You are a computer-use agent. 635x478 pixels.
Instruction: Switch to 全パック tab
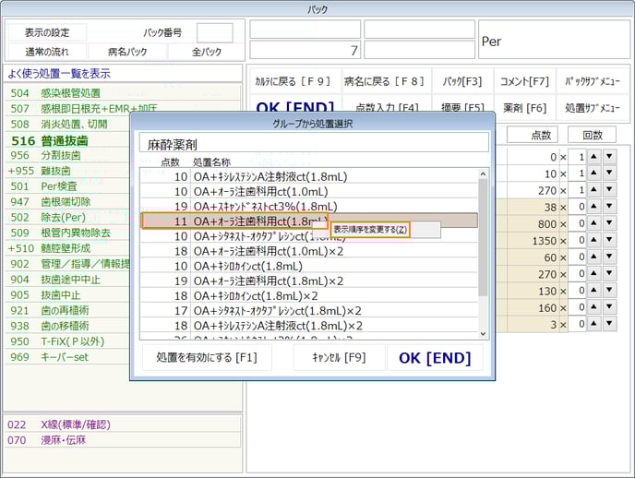[207, 52]
